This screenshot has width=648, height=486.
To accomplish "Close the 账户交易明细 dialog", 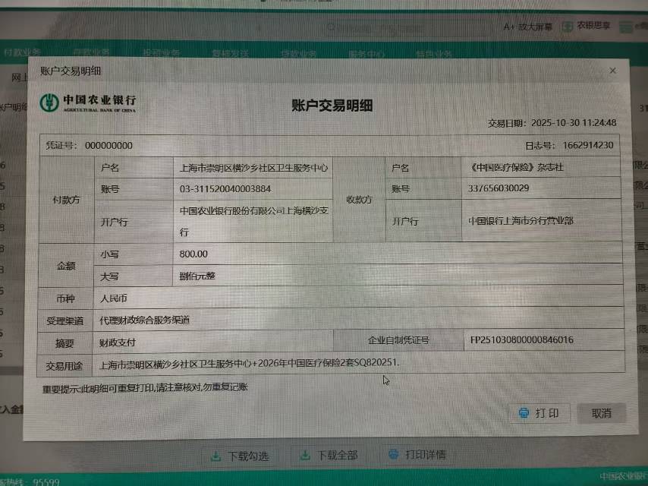I will [x=612, y=71].
